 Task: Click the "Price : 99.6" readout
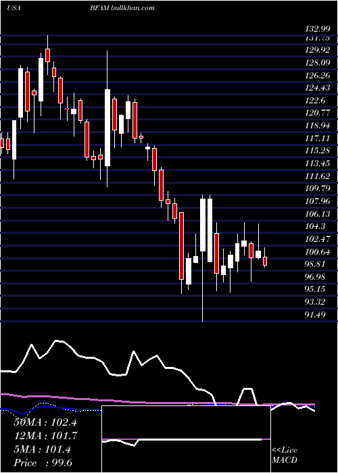(x=43, y=463)
